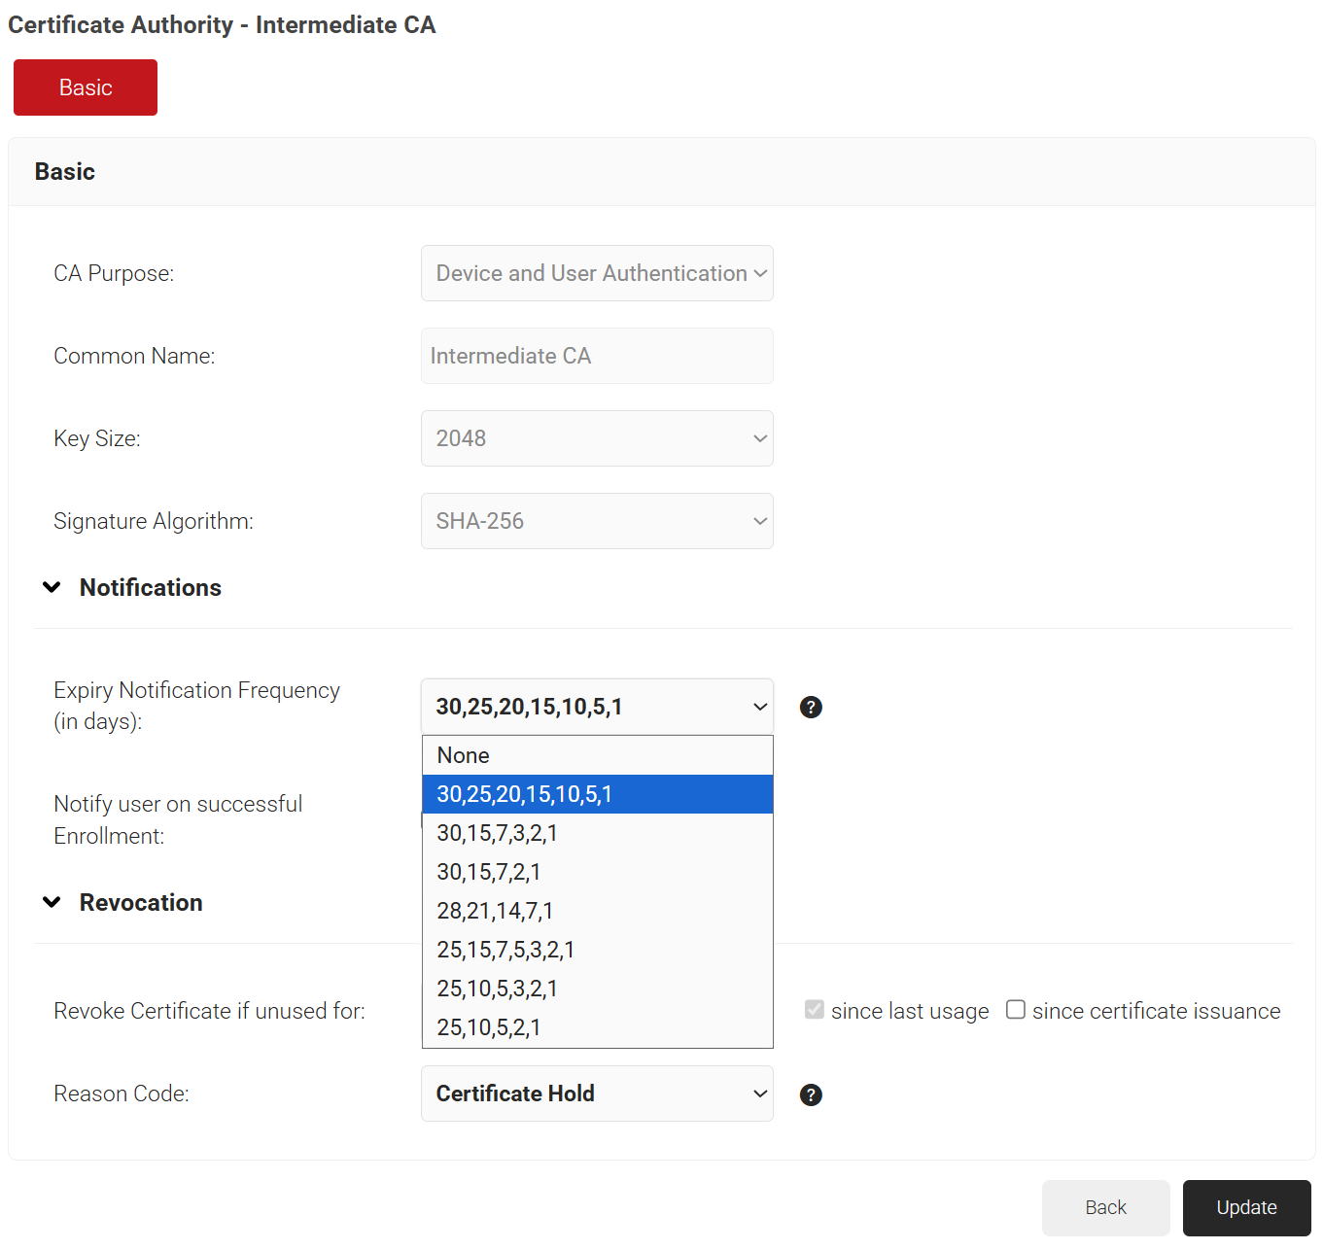
Task: Choose 30,15,7,3,2,1 notification option
Action: click(x=597, y=833)
